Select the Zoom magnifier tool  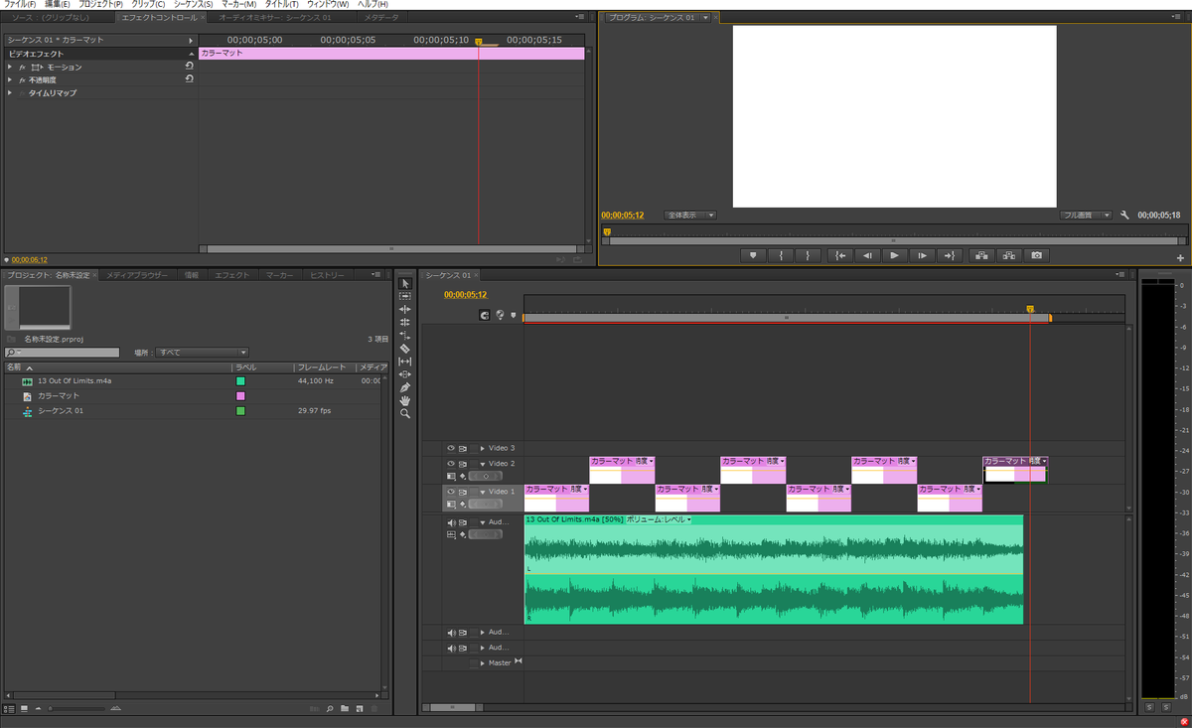[x=405, y=413]
